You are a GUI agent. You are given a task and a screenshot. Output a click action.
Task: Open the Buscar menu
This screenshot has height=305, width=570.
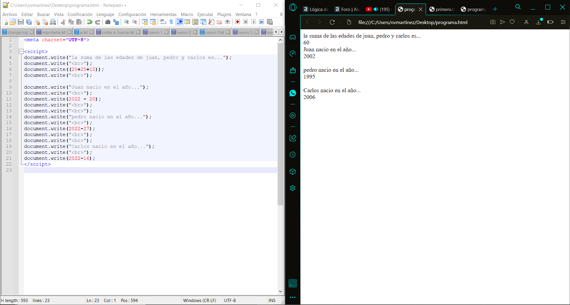[43, 14]
